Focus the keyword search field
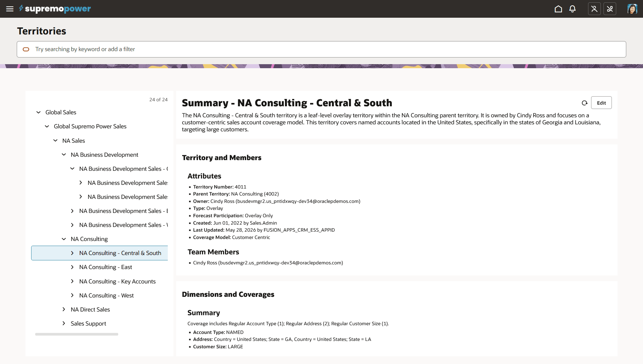This screenshot has width=643, height=364. click(x=321, y=49)
